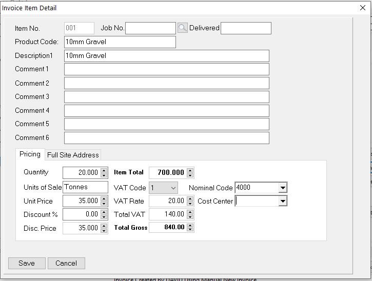Open the VAT Code dropdown
The image size is (372, 281).
pyautogui.click(x=163, y=188)
